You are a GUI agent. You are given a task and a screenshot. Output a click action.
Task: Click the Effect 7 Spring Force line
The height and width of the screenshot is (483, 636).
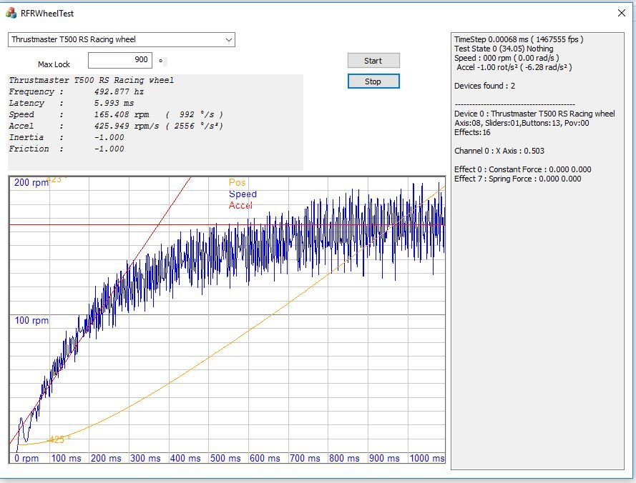point(517,179)
